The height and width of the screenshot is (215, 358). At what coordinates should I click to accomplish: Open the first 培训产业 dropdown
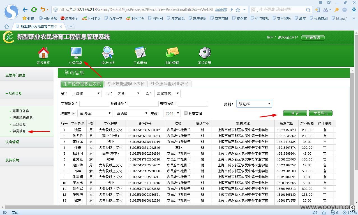[95, 113]
